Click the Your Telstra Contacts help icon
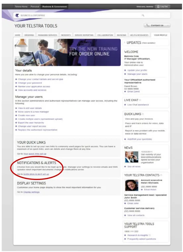This screenshot has height=252, width=183. [161, 175]
